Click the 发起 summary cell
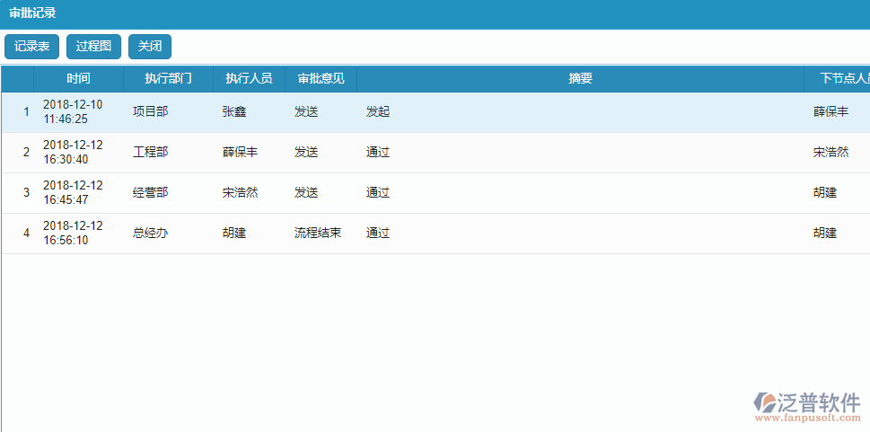 point(378,111)
